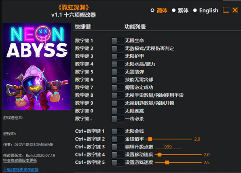Select 繁体 language radio button
Viewport: 241px width, 173px height.
tap(174, 11)
